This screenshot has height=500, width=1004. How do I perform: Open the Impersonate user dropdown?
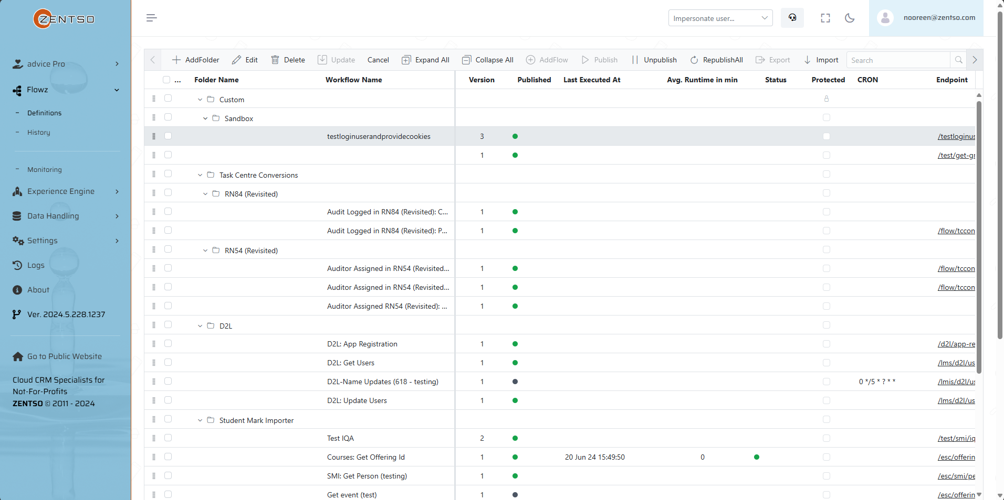720,18
